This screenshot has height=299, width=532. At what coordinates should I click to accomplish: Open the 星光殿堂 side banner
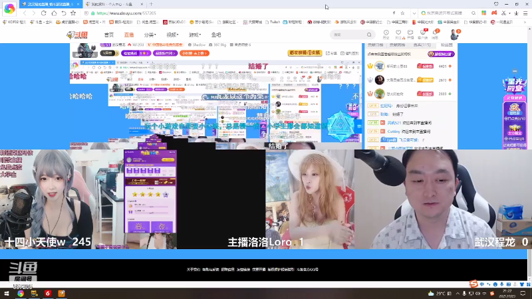click(x=514, y=86)
